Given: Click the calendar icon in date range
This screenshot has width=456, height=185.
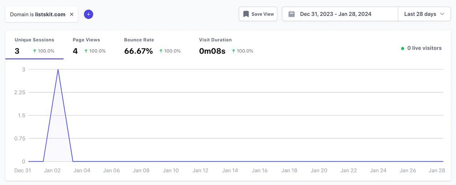Looking at the screenshot, I should (291, 14).
